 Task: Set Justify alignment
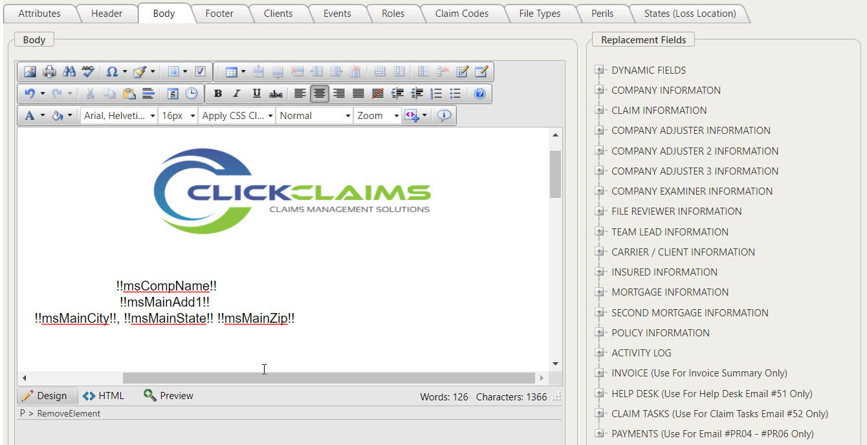358,94
